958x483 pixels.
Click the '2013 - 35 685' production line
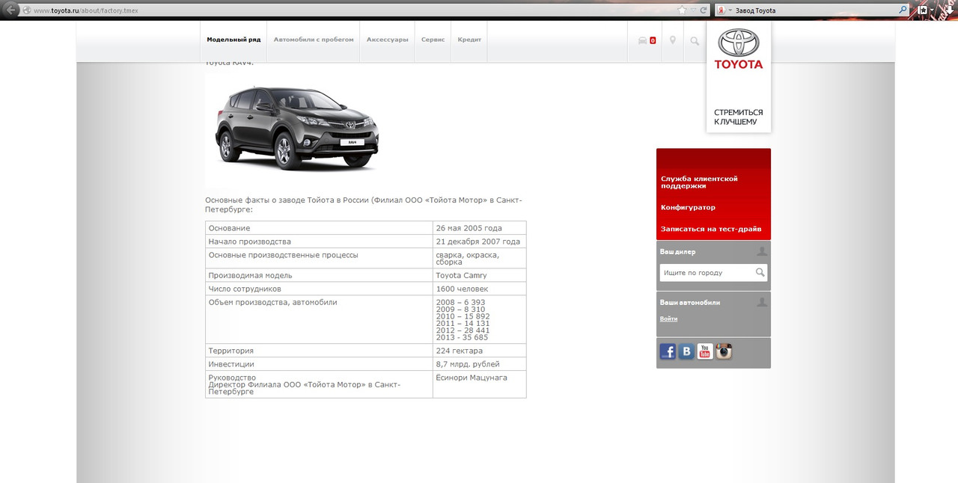point(462,337)
